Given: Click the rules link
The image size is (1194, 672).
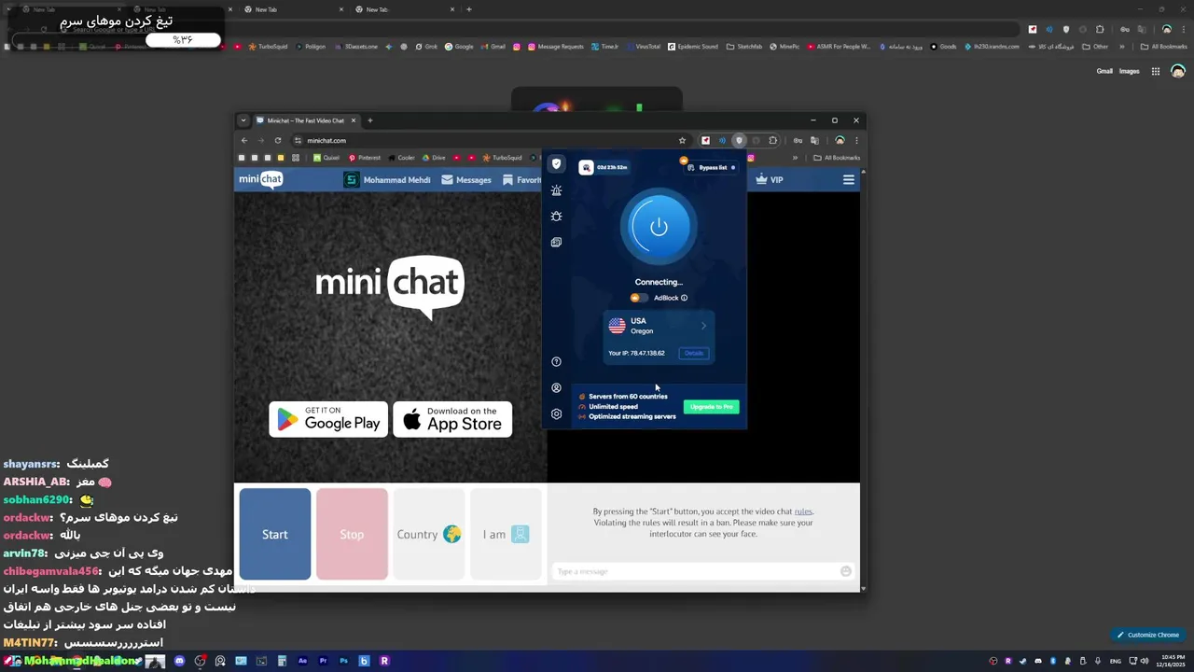Looking at the screenshot, I should click(x=803, y=511).
